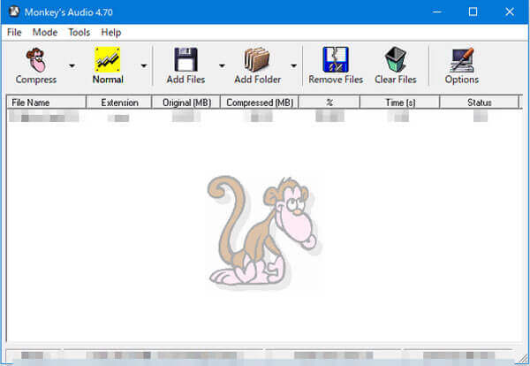The height and width of the screenshot is (366, 530).
Task: Click the Add Files floppy disk icon
Action: [185, 59]
